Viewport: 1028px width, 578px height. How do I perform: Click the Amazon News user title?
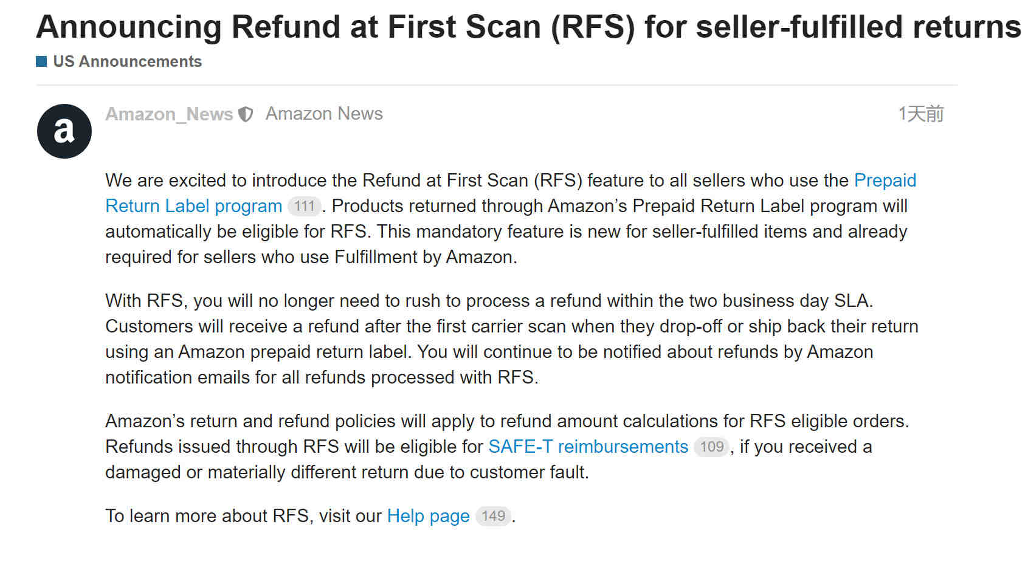(324, 114)
